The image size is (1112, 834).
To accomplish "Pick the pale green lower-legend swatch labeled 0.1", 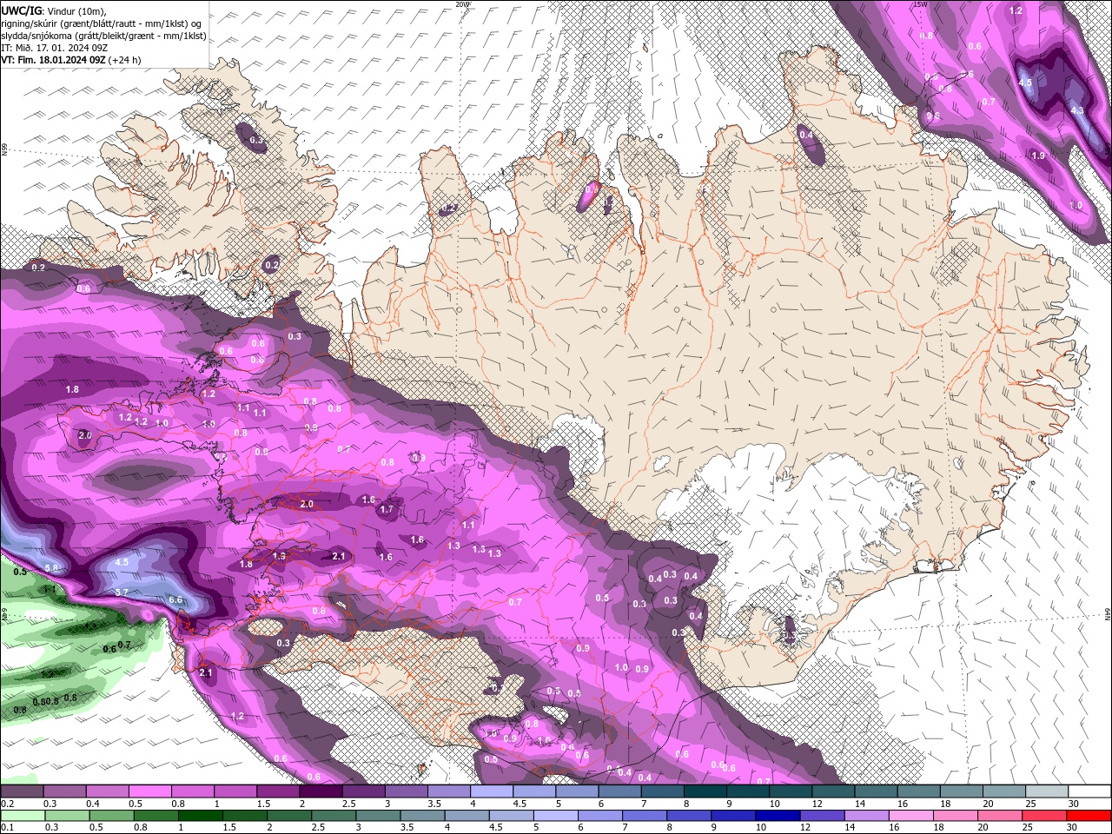I will 22,816.
